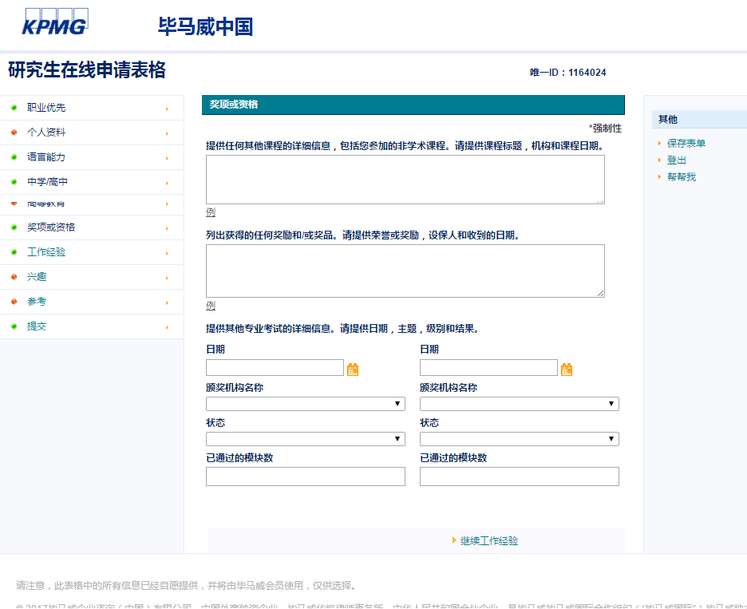
Task: Select 奖项或资格 in sidebar
Action: [51, 227]
